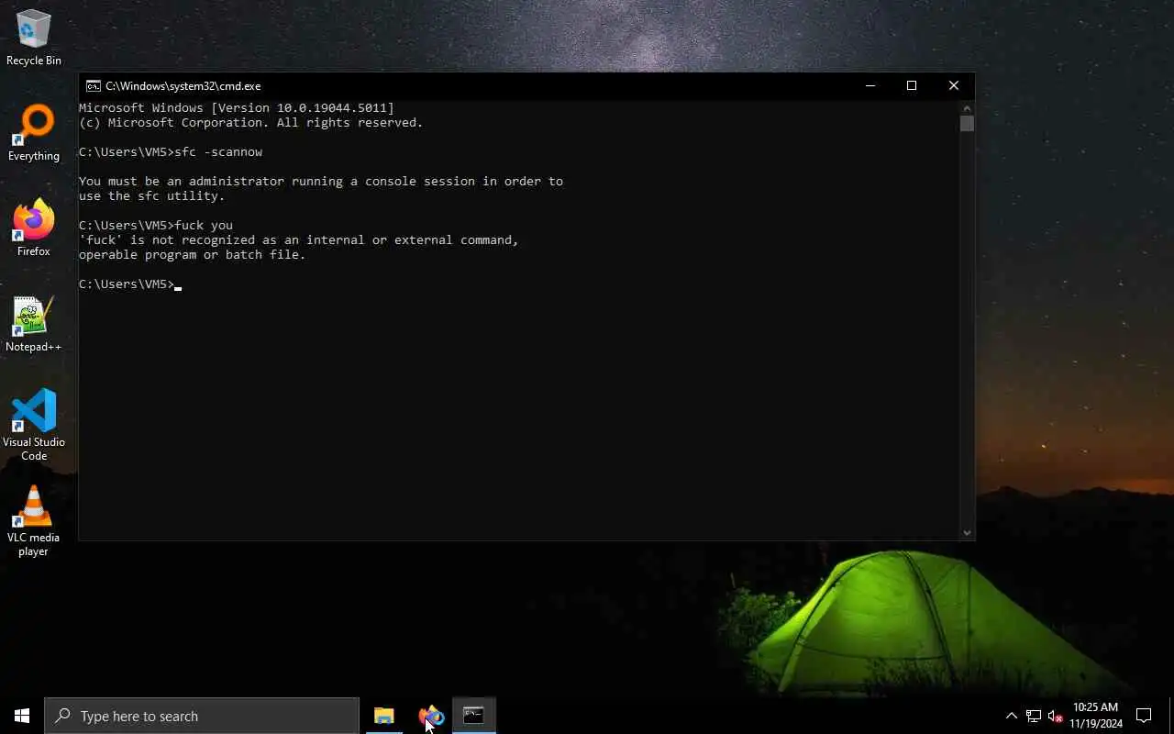Minimize the cmd.exe window
1174x734 pixels.
point(869,85)
